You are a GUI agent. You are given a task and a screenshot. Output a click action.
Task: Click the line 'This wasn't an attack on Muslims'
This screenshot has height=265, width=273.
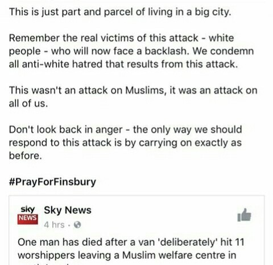click(133, 90)
